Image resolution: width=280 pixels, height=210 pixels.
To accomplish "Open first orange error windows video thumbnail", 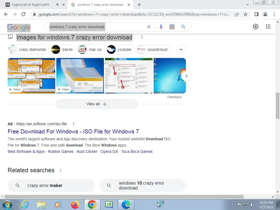I will pos(31,75).
